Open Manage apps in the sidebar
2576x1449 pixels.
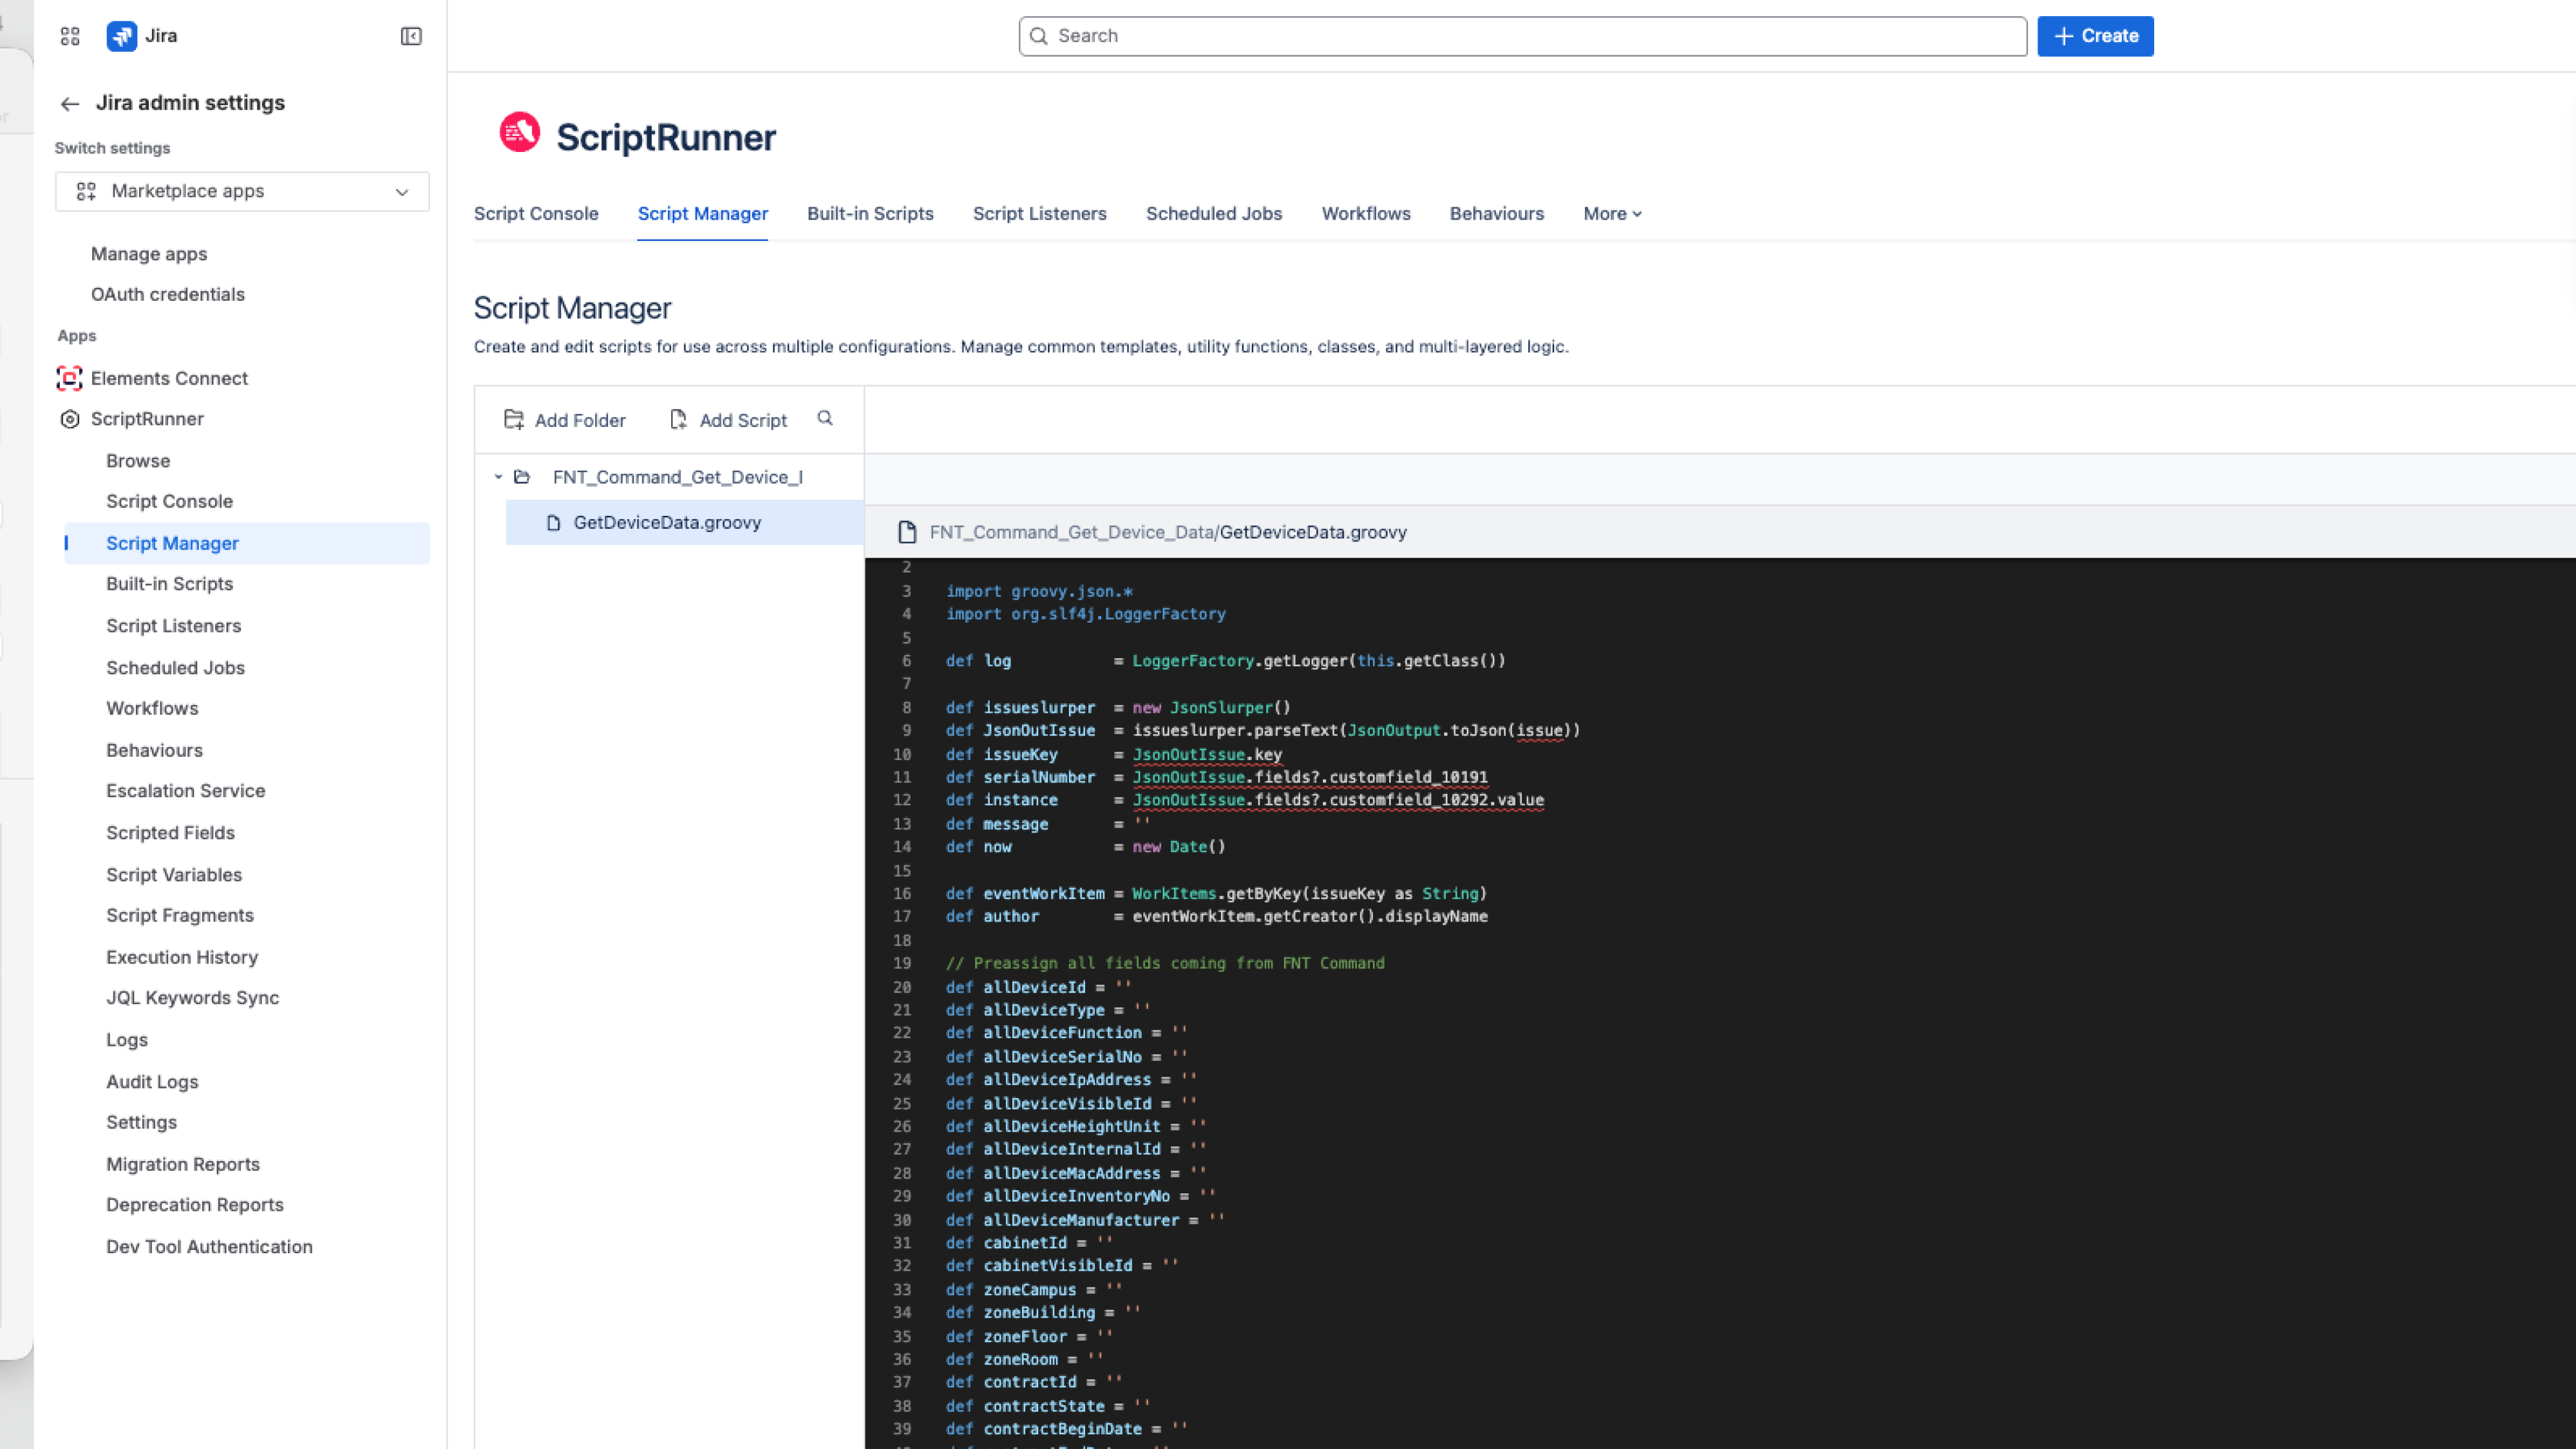tap(149, 254)
